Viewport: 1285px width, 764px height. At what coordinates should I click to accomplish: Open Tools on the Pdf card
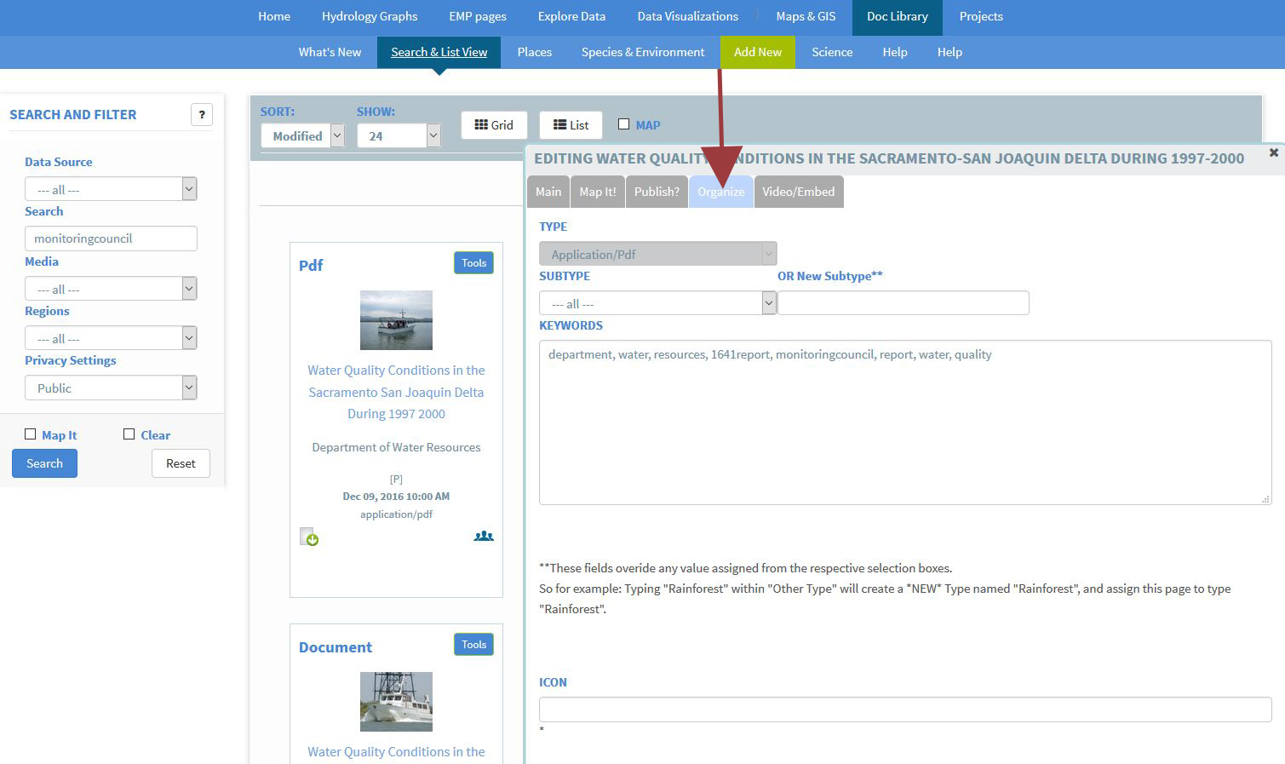(x=473, y=263)
